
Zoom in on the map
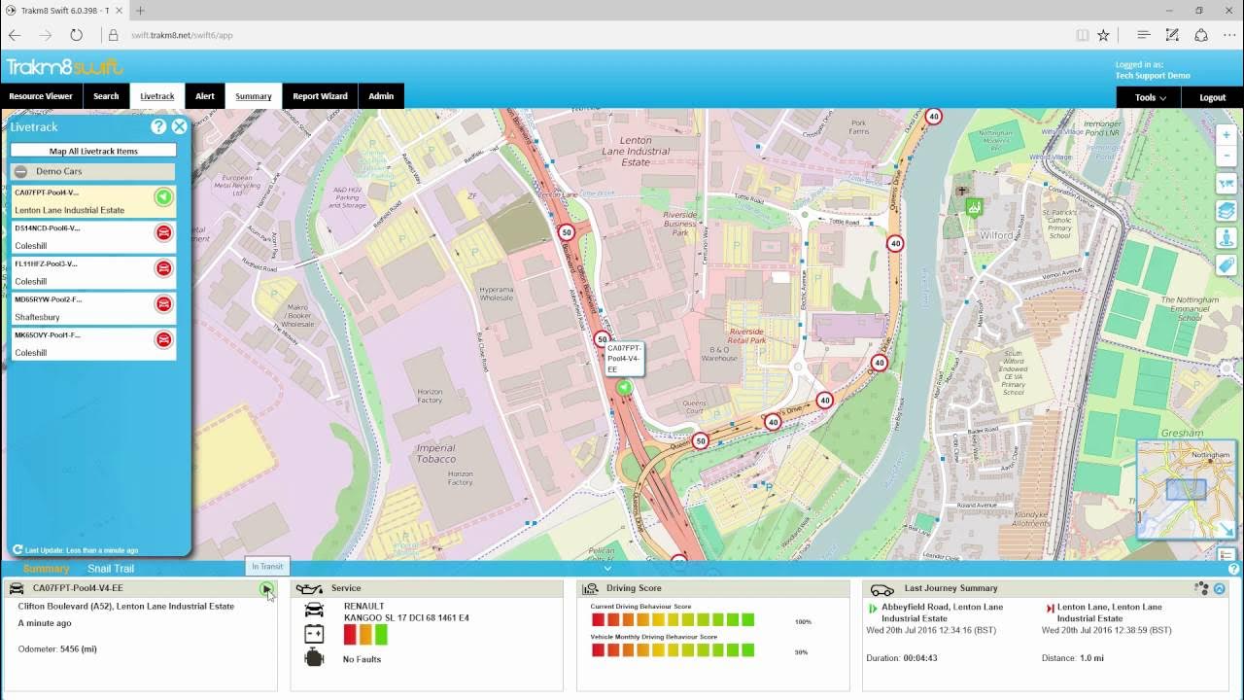[x=1227, y=136]
